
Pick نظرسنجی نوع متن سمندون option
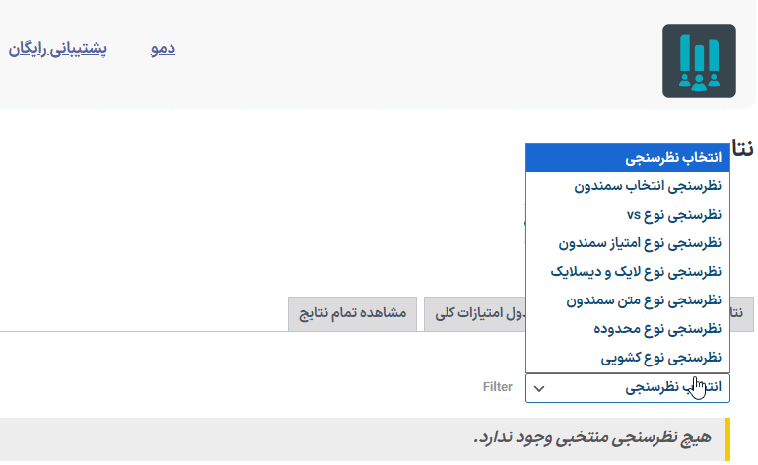628,300
